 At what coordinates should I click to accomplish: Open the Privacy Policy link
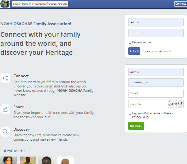(140, 117)
